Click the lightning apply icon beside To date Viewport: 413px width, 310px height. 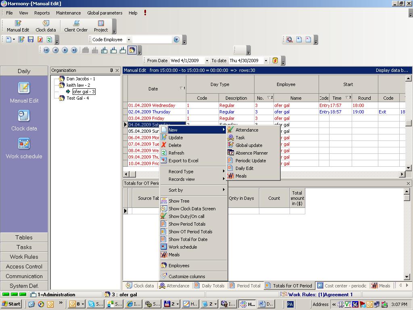pos(275,61)
